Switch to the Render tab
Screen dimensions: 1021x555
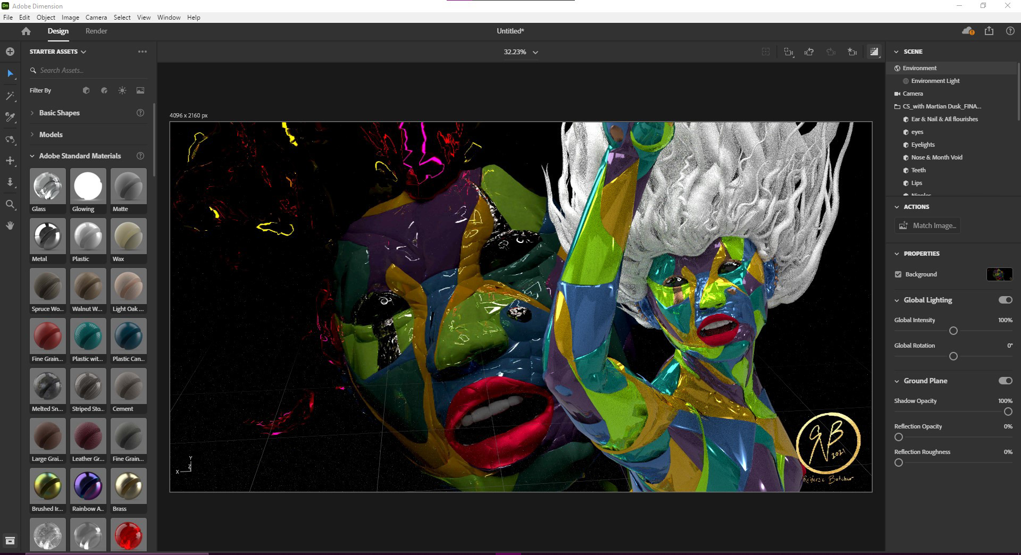[x=96, y=31]
